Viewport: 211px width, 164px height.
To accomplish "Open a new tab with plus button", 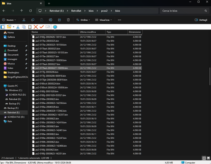I will (49, 3).
